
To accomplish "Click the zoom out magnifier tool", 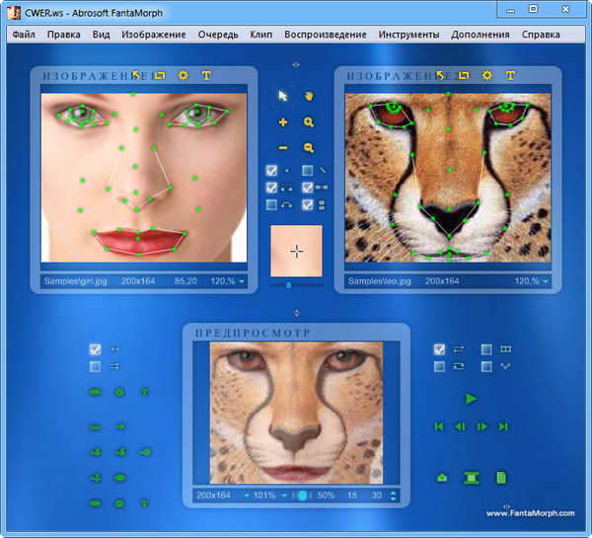I will click(309, 147).
